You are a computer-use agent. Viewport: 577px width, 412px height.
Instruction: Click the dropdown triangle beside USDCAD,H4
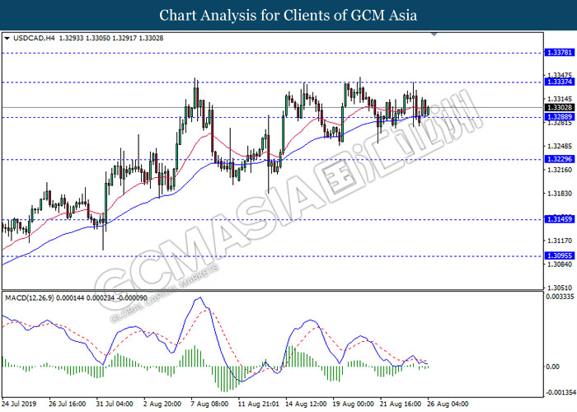(7, 38)
